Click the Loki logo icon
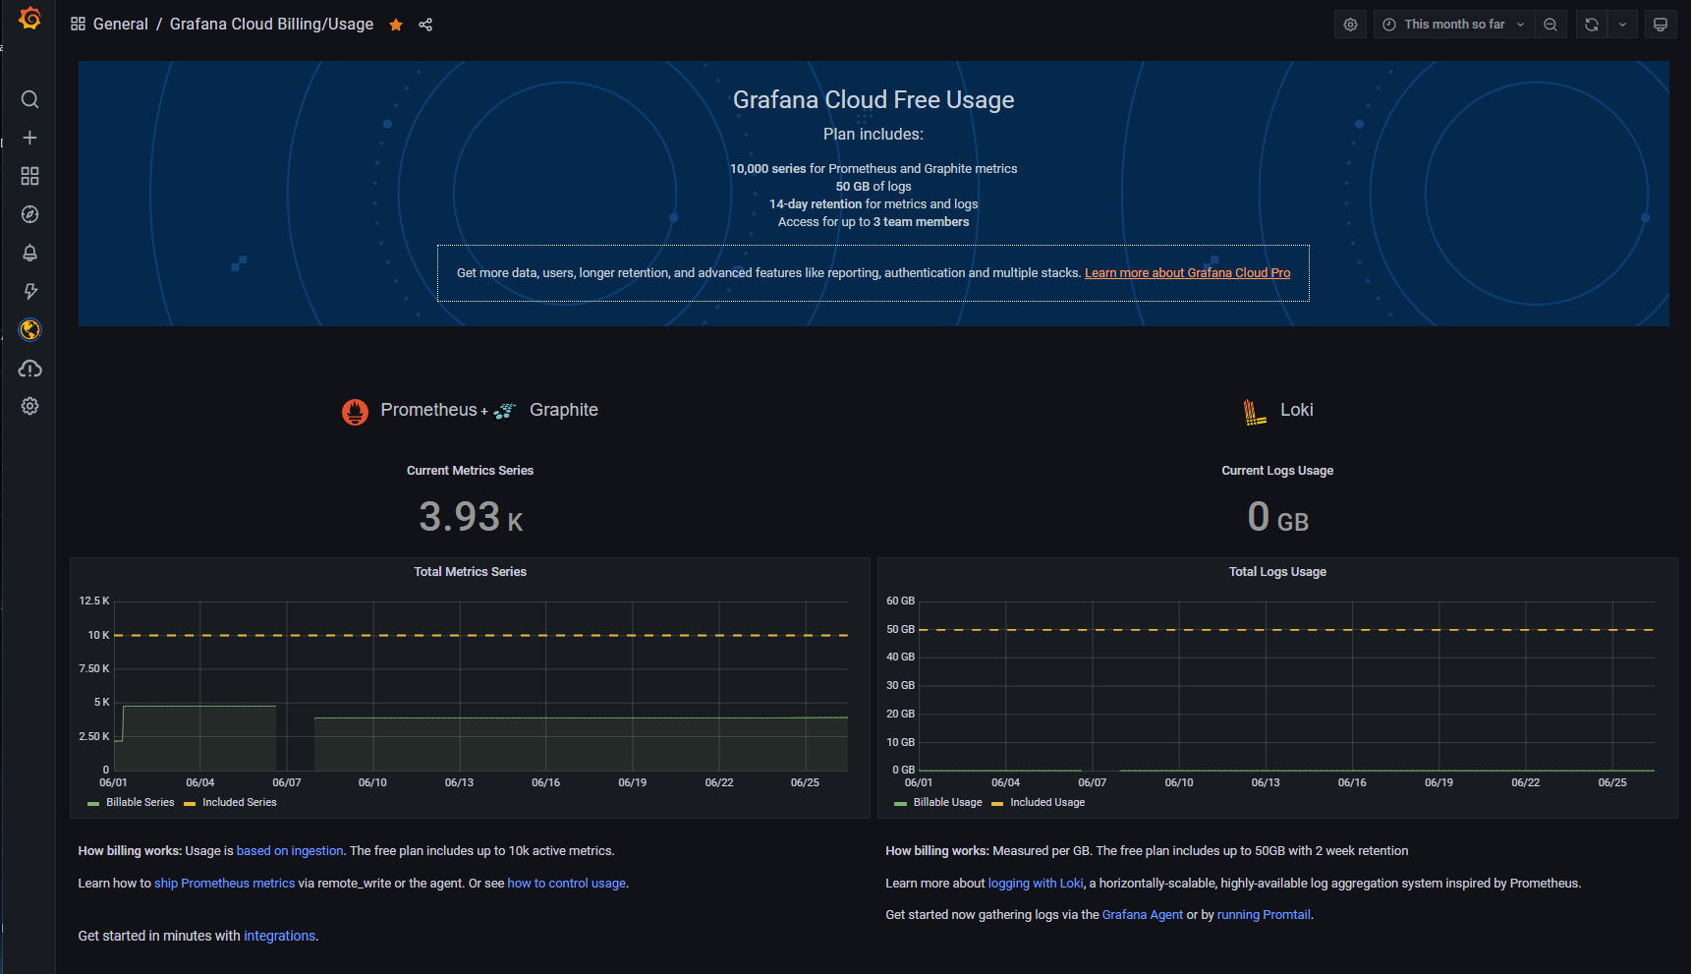1691x974 pixels. (1254, 412)
